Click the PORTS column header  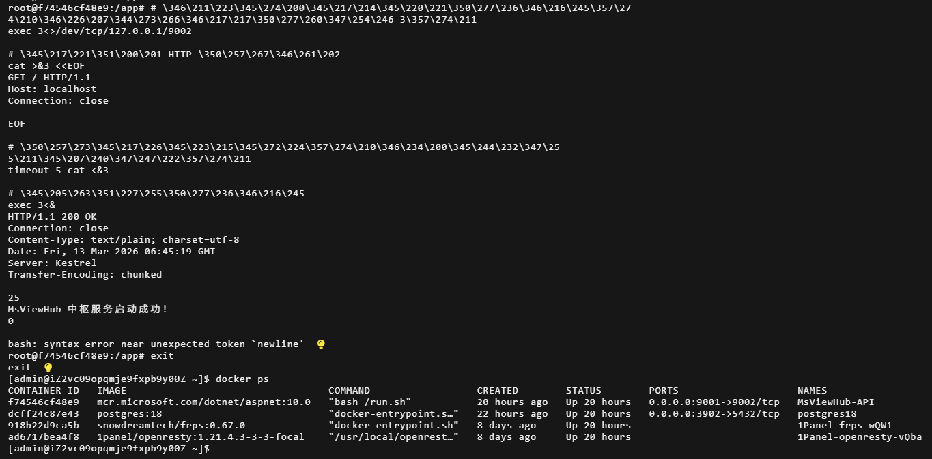tap(664, 391)
